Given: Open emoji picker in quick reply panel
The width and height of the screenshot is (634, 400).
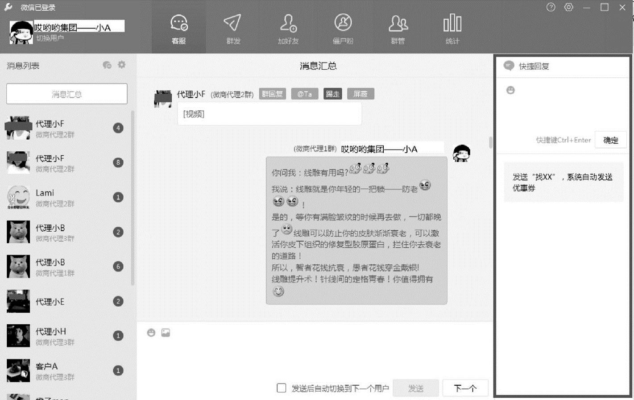Looking at the screenshot, I should (x=511, y=90).
